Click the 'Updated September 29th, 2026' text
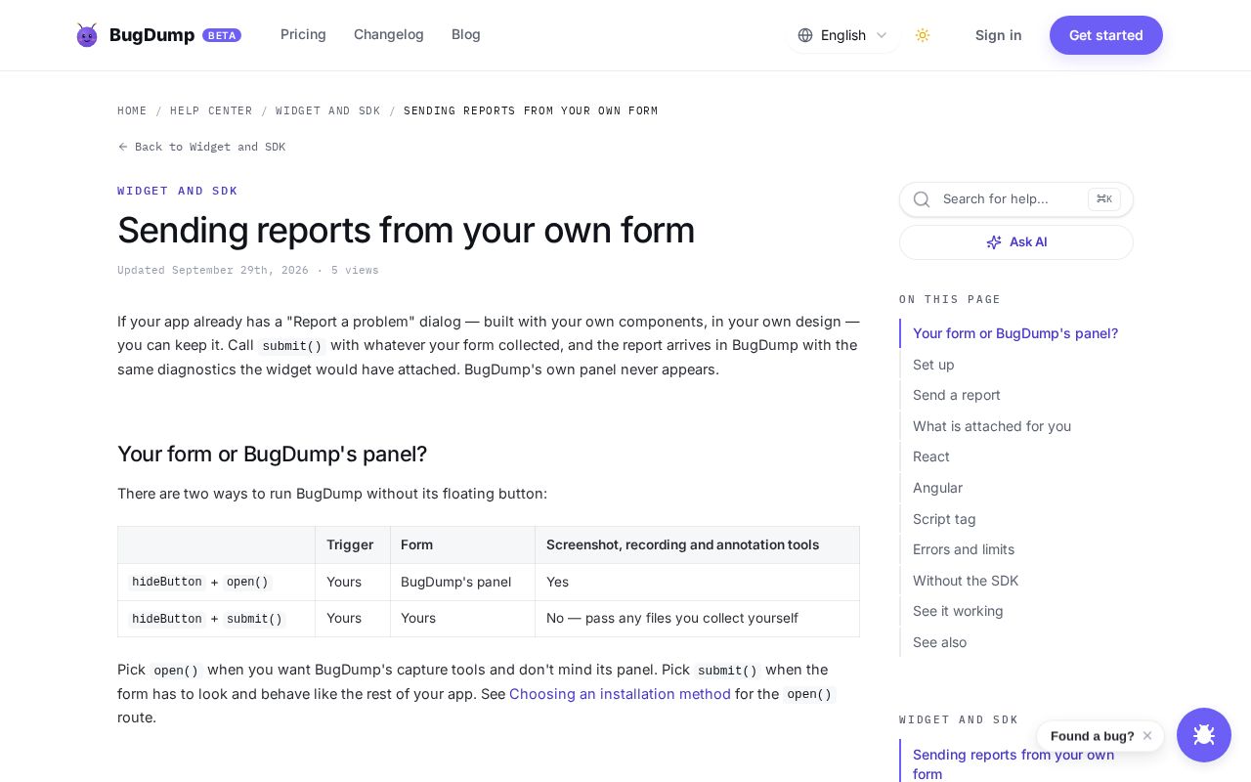The width and height of the screenshot is (1251, 782). (x=213, y=270)
